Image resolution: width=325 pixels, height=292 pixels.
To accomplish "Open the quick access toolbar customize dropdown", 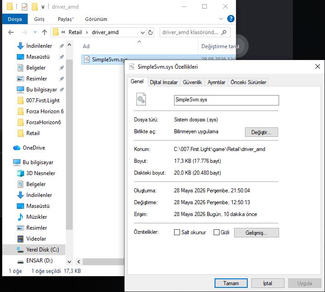I will coord(43,7).
